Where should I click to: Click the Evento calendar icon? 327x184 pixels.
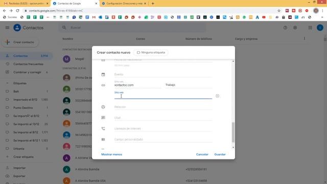[x=103, y=75]
